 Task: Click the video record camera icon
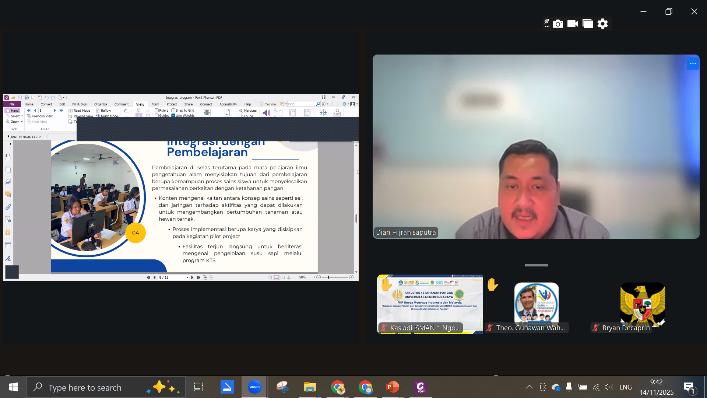tap(573, 24)
